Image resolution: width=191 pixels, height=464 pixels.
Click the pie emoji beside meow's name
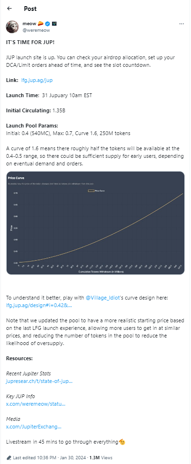(41, 24)
